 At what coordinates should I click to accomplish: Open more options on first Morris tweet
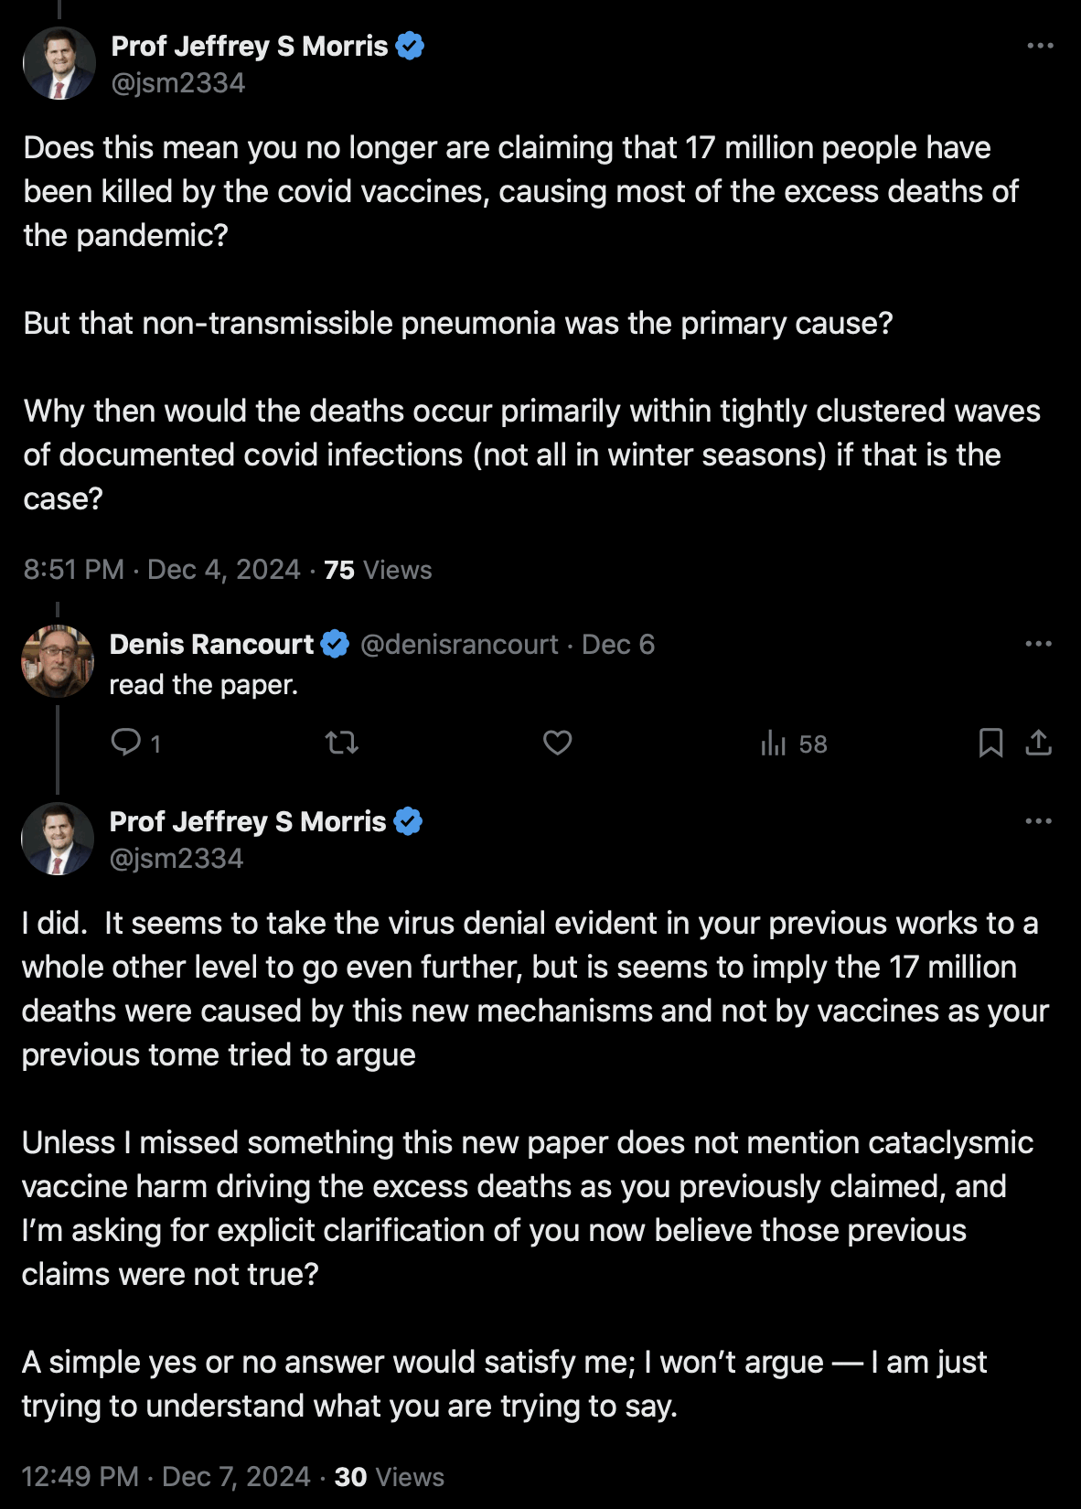pyautogui.click(x=1040, y=46)
